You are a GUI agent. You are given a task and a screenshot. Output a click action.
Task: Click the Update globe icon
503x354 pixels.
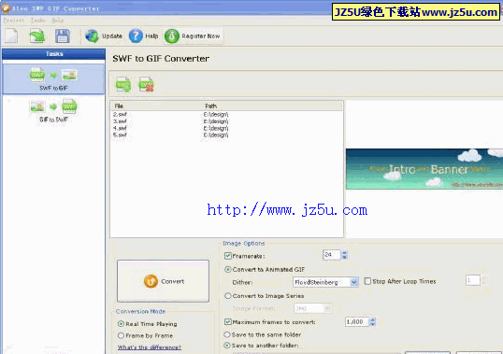(93, 35)
